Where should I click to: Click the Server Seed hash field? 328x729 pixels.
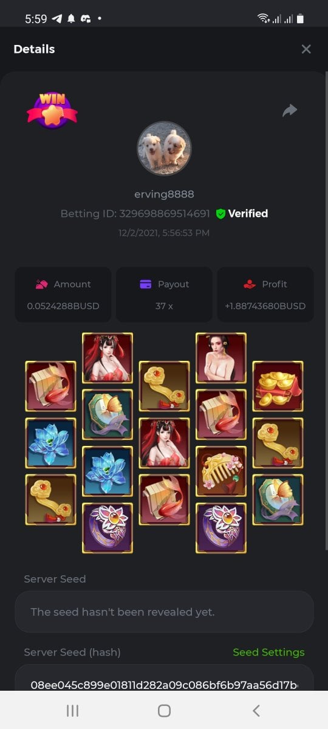[x=164, y=679]
